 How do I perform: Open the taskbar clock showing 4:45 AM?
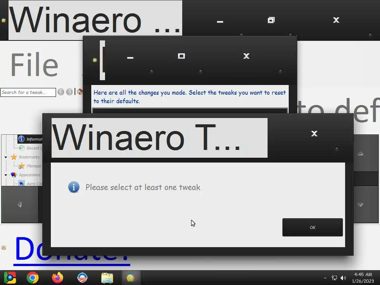coord(363,278)
